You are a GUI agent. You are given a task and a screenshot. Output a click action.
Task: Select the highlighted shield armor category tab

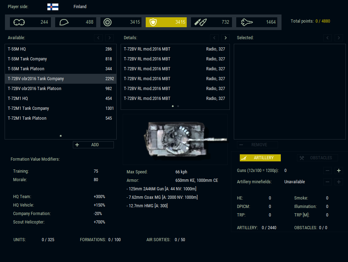pyautogui.click(x=166, y=22)
